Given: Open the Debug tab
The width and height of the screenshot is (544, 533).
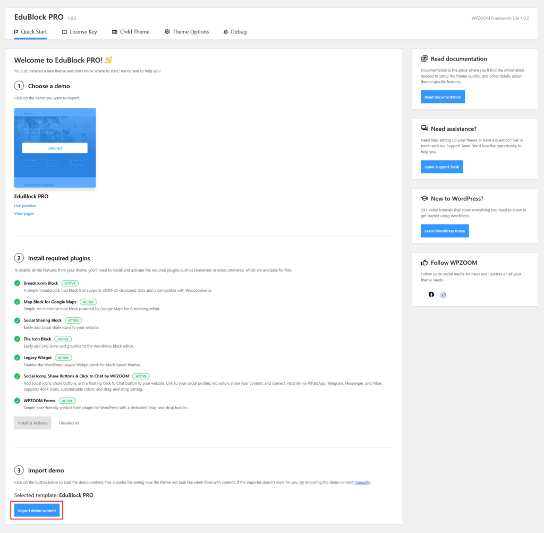Looking at the screenshot, I should tap(235, 31).
